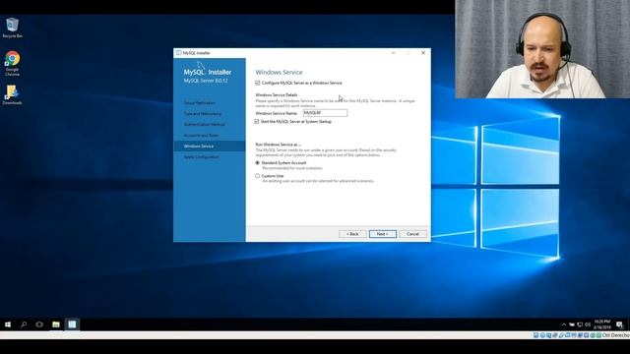The height and width of the screenshot is (354, 630).
Task: Click the network icon in system tray
Action: [580, 324]
